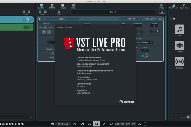
Task: Open the Sonic SE instrument dropdown
Action: tap(142, 42)
